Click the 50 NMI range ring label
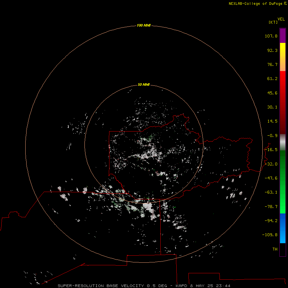The image size is (288, 288). point(144,84)
